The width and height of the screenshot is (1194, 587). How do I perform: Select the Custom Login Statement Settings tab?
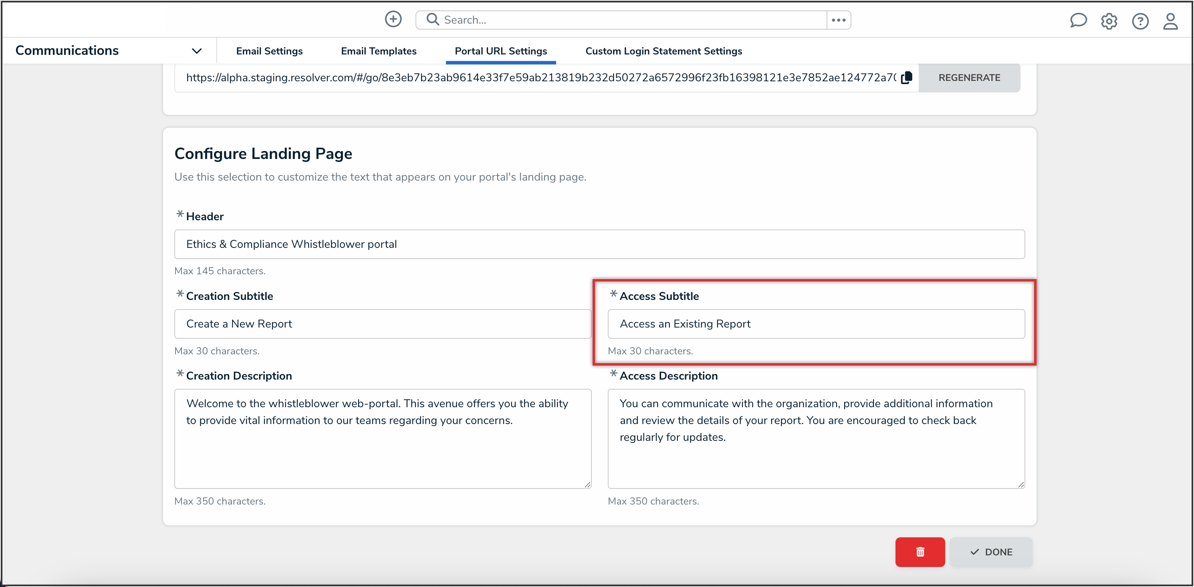pyautogui.click(x=663, y=51)
